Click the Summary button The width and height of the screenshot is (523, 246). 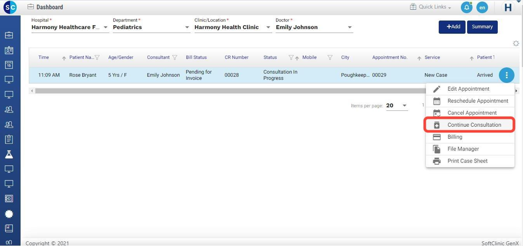(x=482, y=27)
